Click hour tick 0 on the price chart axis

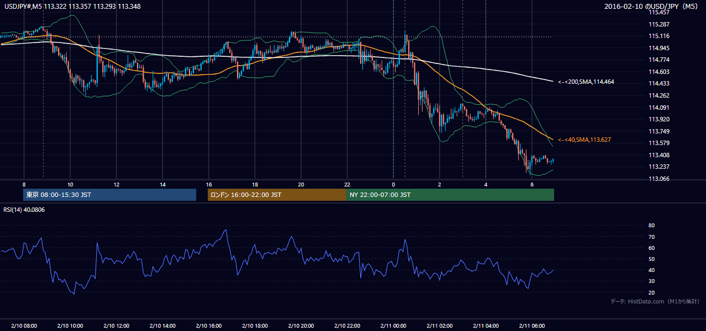(x=393, y=184)
